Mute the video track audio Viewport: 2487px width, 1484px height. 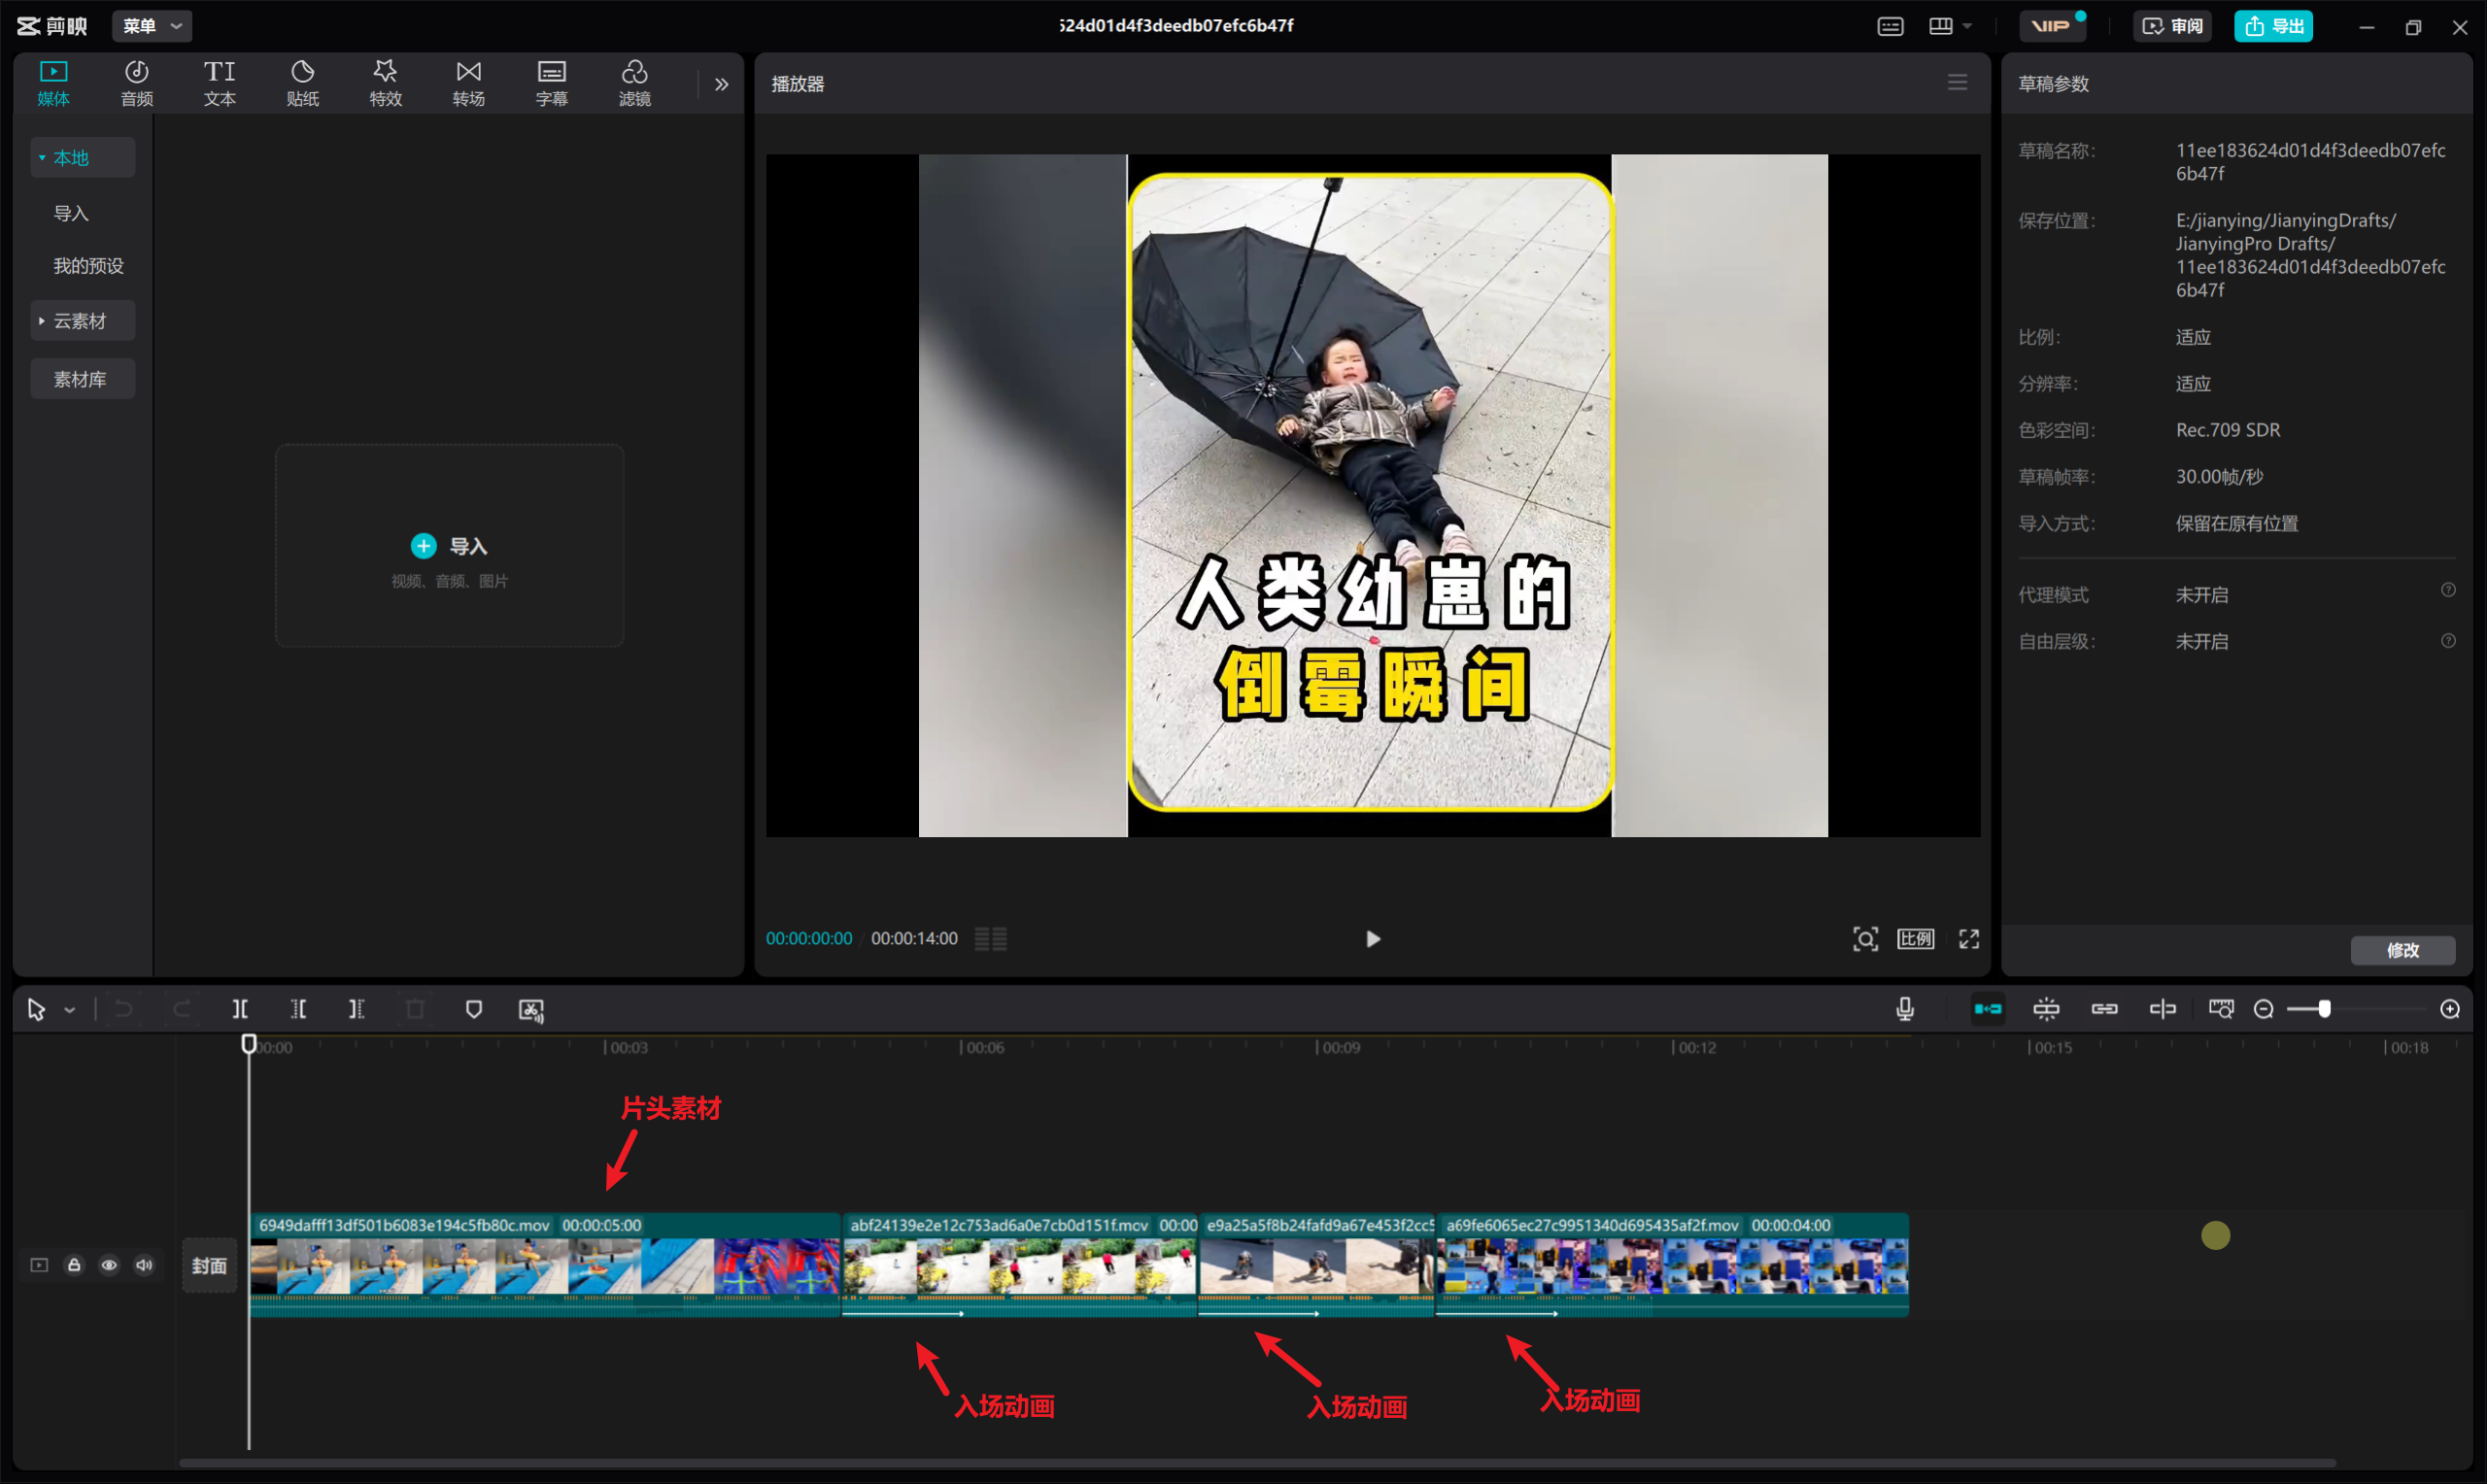point(144,1265)
